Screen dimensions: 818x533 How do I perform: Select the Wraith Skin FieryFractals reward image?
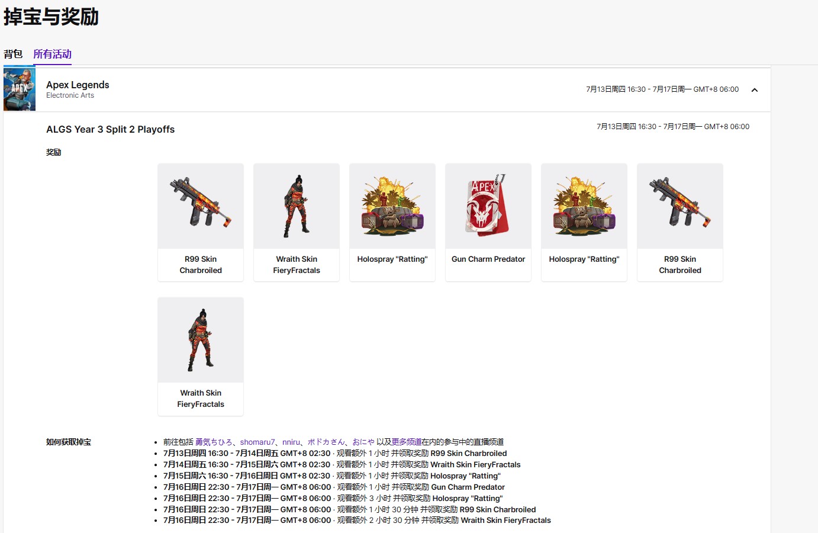pos(296,206)
